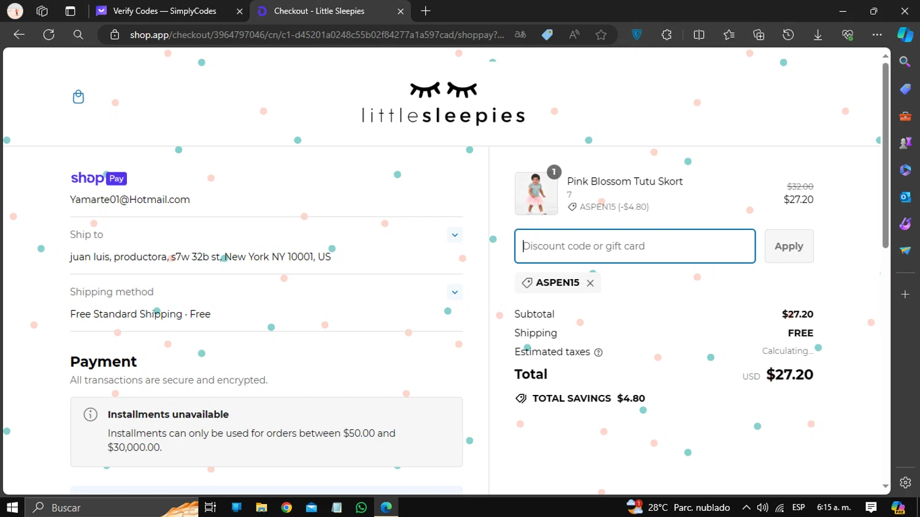Screen dimensions: 920x517
Task: Open the blue shield tracking protection icon
Action: click(x=637, y=35)
